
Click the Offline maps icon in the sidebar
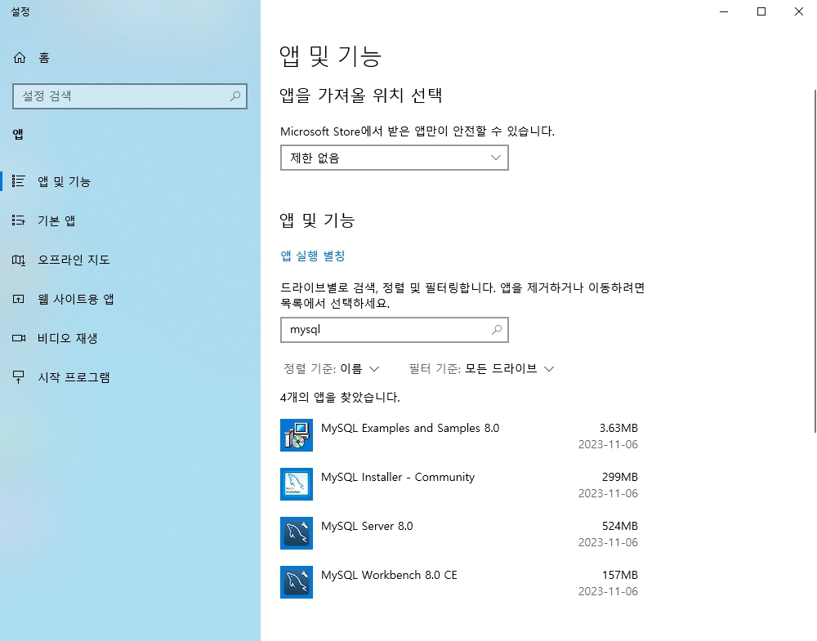(x=19, y=260)
